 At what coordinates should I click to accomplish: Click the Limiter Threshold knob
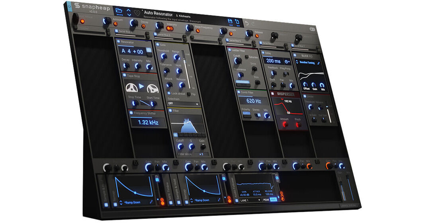click(311, 108)
